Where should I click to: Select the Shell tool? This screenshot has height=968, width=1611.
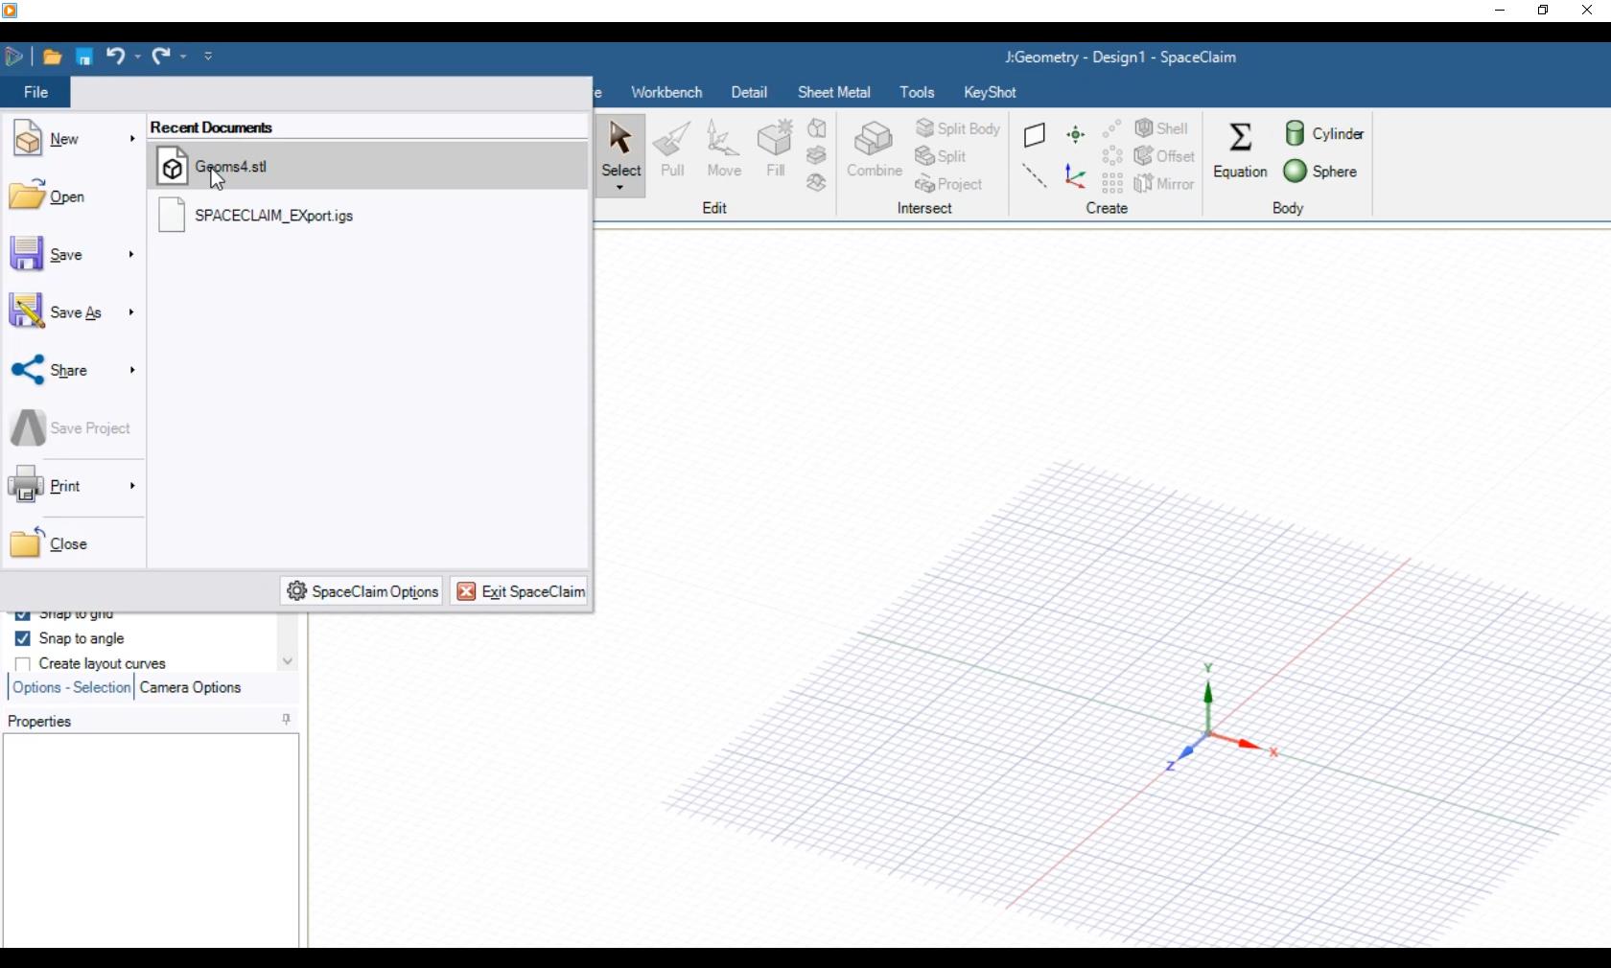[1163, 127]
